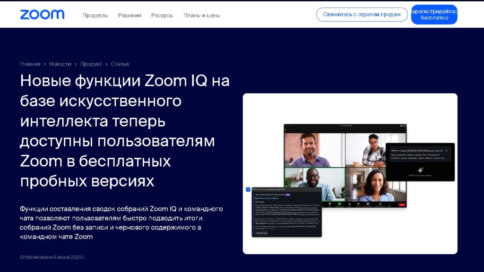Screen dimensions: 484x272
Task: Open the Ресурсы menu
Action: 162,15
